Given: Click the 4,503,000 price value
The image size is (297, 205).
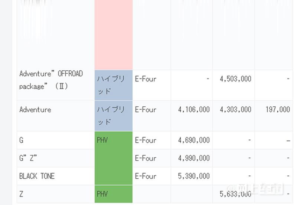Looking at the screenshot, I should (235, 79).
